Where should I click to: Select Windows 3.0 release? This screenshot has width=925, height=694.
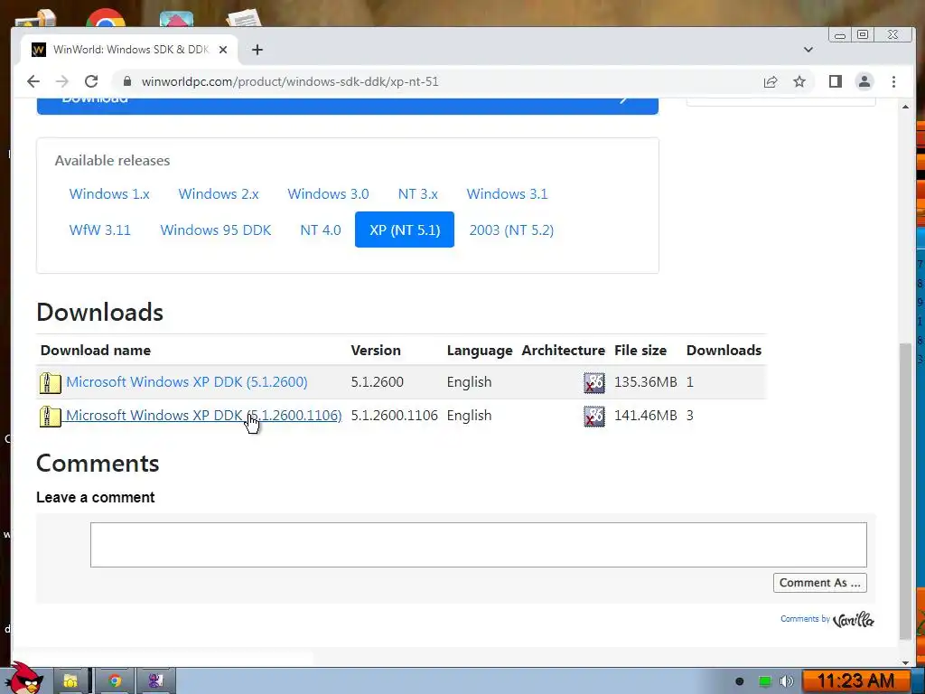pyautogui.click(x=328, y=194)
